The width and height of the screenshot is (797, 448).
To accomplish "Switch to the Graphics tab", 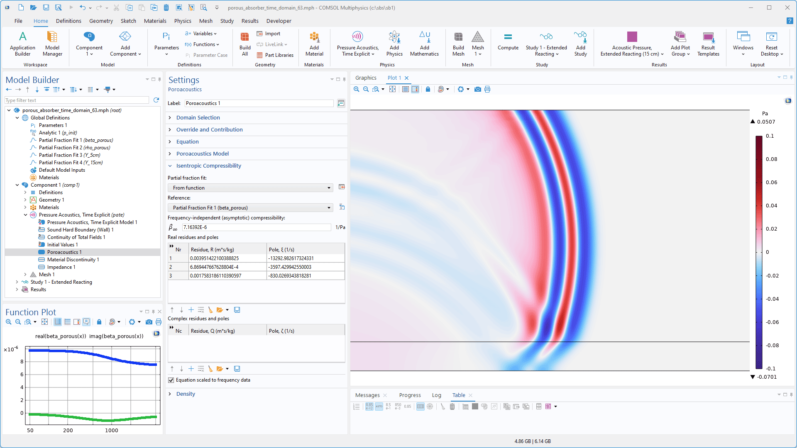I will click(x=366, y=78).
